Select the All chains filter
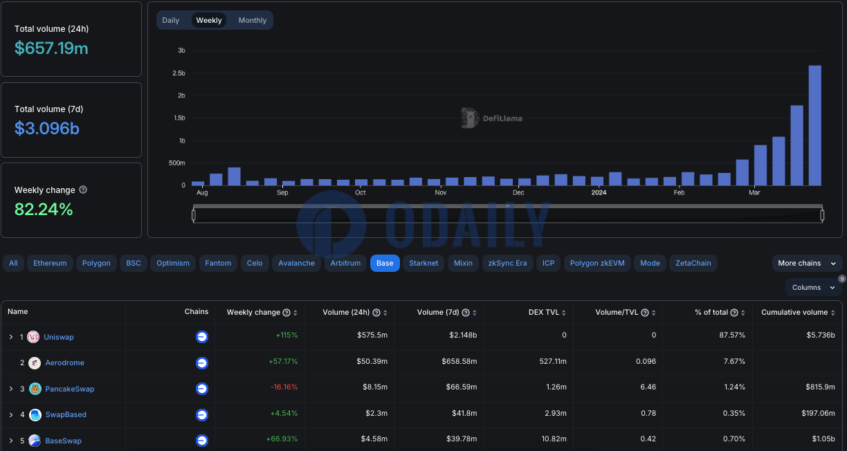Screen dimensions: 847x451 click(13, 263)
